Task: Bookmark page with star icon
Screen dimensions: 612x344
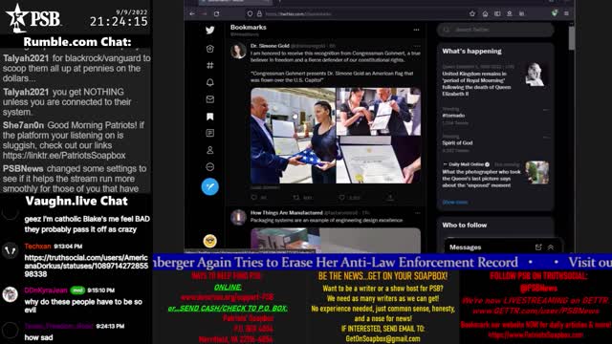Action: pyautogui.click(x=472, y=13)
